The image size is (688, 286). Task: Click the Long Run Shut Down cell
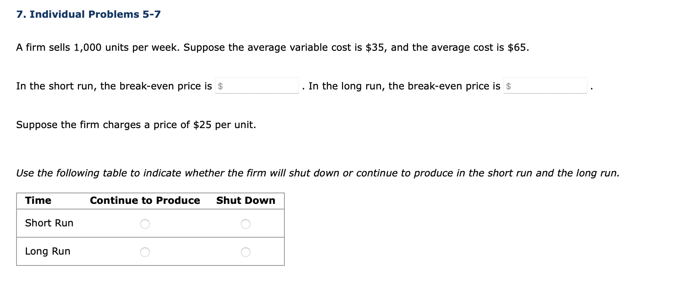pos(246,252)
